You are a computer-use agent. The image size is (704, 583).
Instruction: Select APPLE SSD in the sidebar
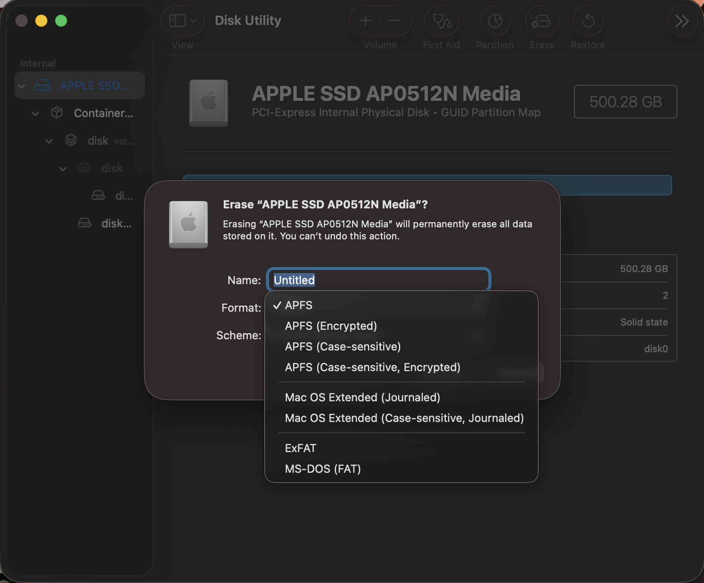click(x=94, y=86)
